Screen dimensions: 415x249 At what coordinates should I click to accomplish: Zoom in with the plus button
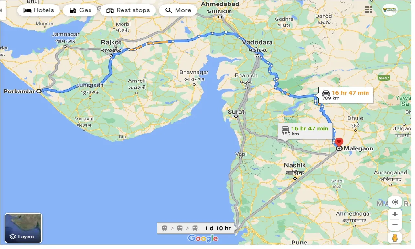395,214
